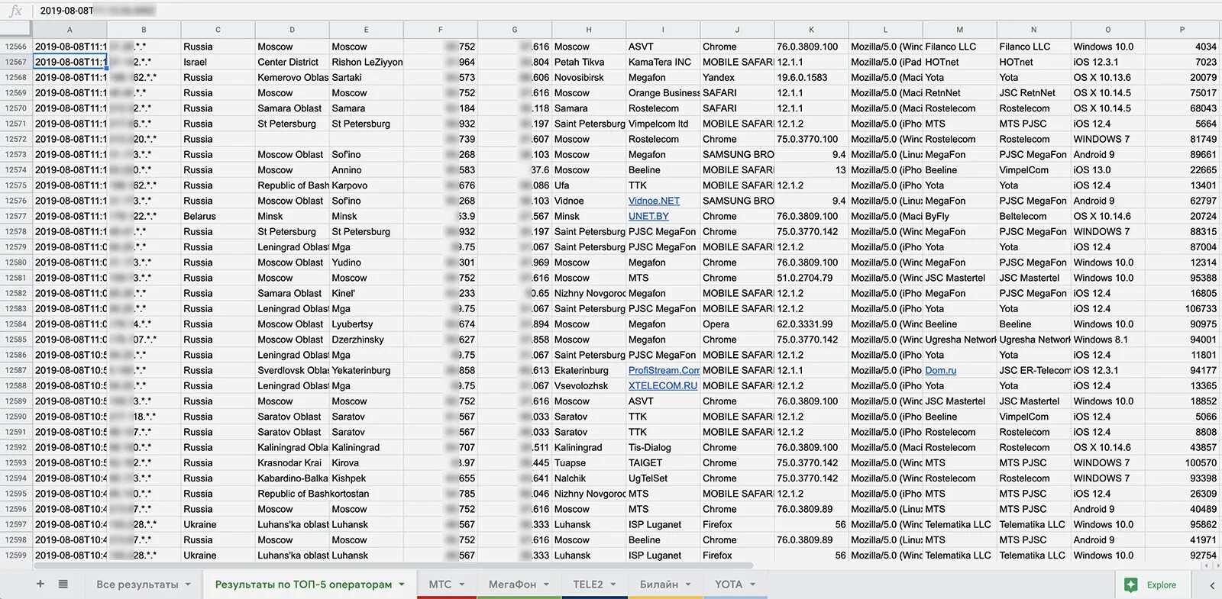Open the Vidnoe.NET hyperlink

point(654,201)
